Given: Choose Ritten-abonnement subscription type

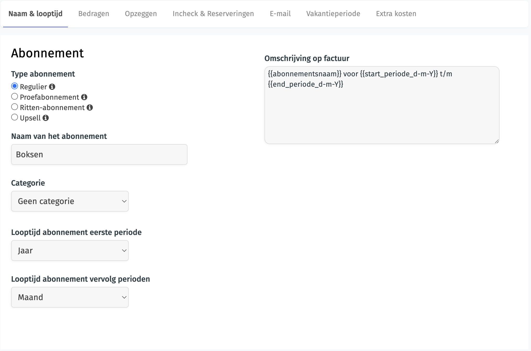Looking at the screenshot, I should 15,107.
